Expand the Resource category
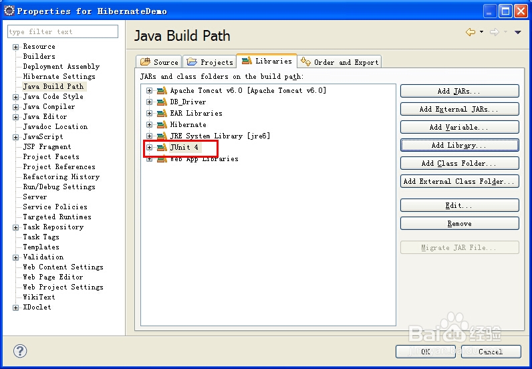Screen dimensions: 532x369 (15, 47)
